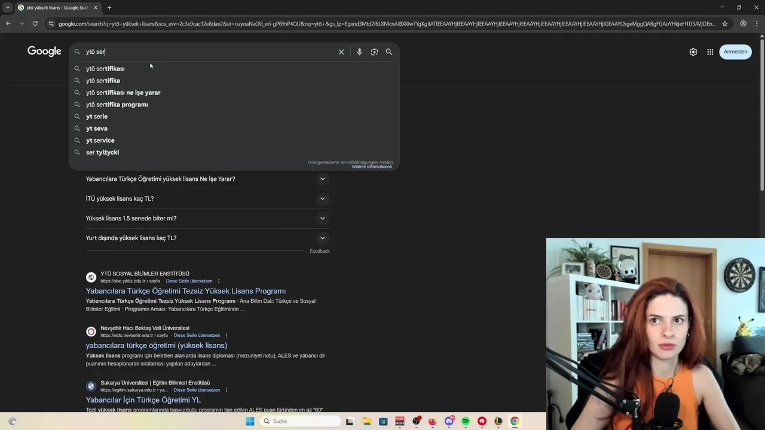The image size is (765, 430).
Task: Go back with browser back arrow
Action: [x=8, y=23]
